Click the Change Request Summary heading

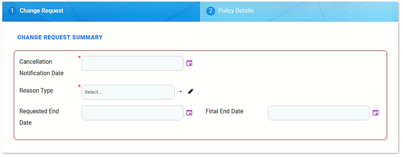pyautogui.click(x=60, y=38)
